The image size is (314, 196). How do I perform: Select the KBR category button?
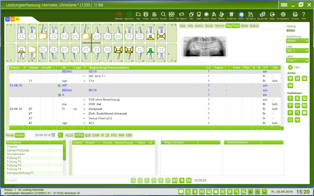coord(129,135)
